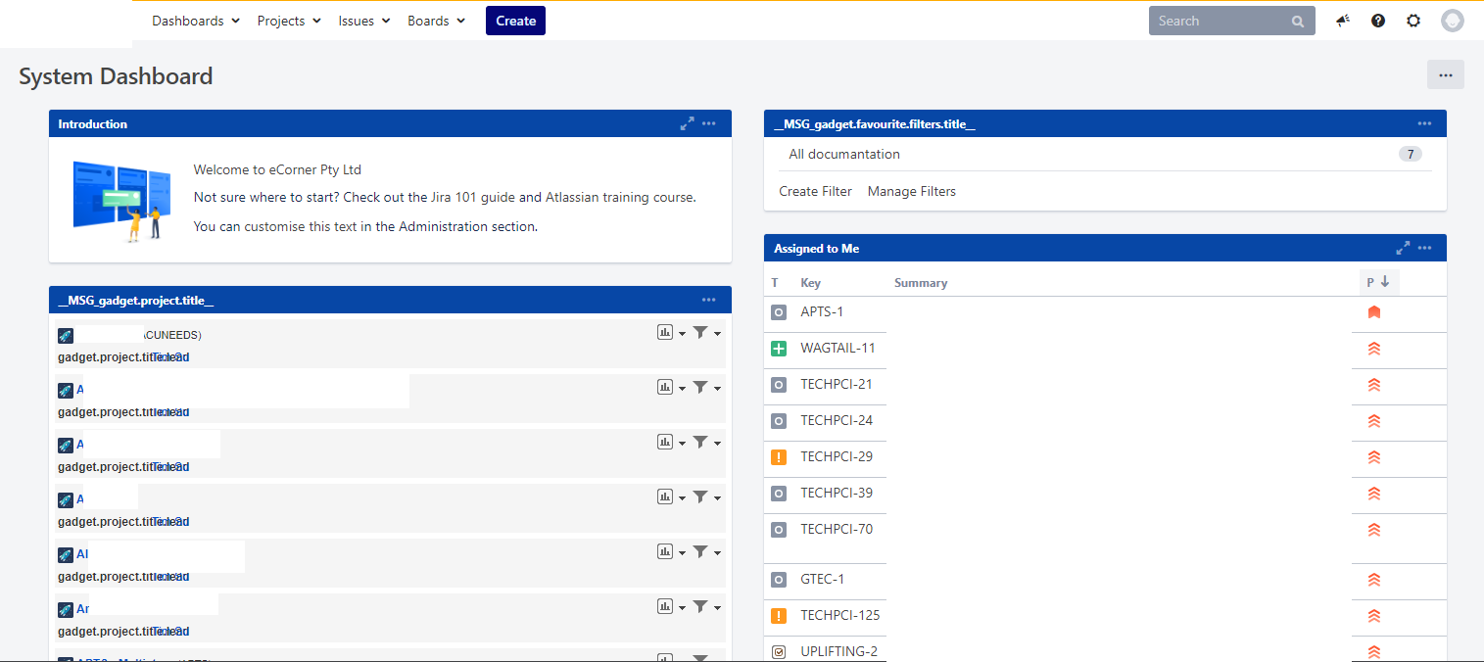Expand the Boards menu
The width and height of the screenshot is (1484, 662).
437,21
